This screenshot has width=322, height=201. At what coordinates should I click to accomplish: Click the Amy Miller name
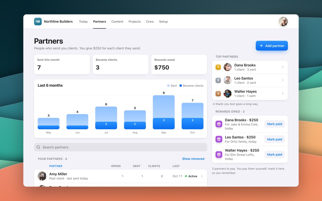(58, 174)
